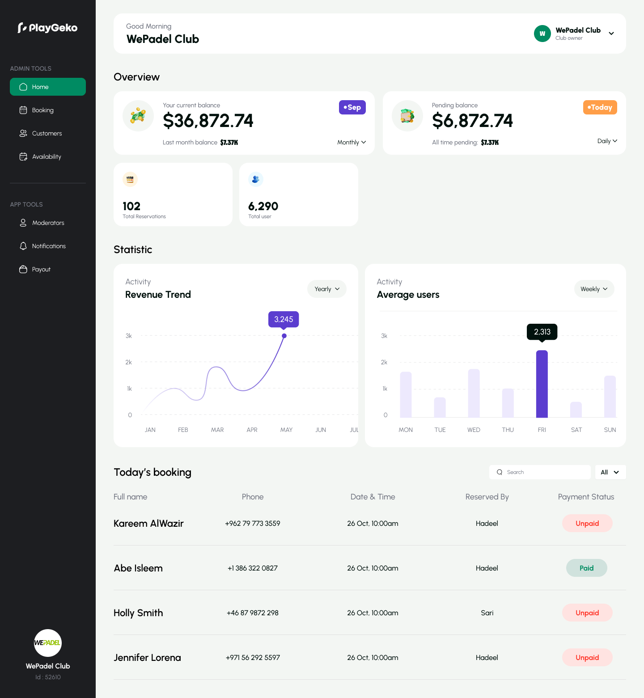Screen dimensions: 644x698
Task: Click the Moderators person icon
Action: [23, 223]
